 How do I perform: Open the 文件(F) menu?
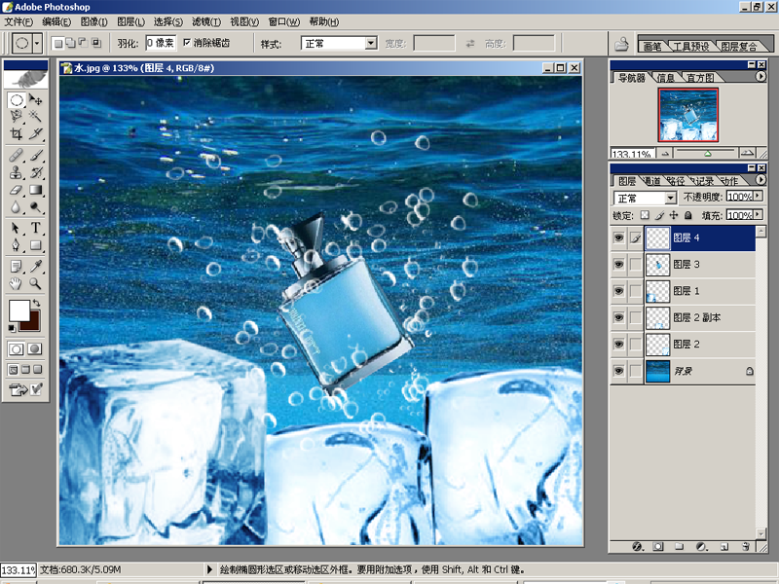click(19, 21)
